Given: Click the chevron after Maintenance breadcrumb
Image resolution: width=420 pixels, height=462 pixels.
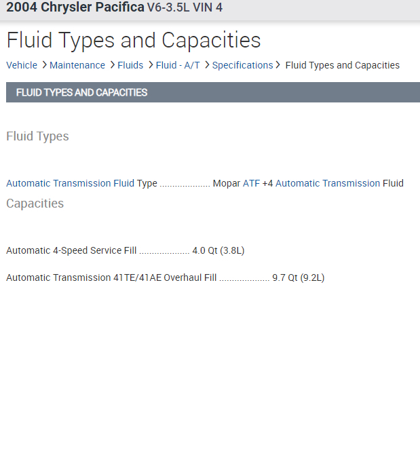Looking at the screenshot, I should pyautogui.click(x=112, y=65).
